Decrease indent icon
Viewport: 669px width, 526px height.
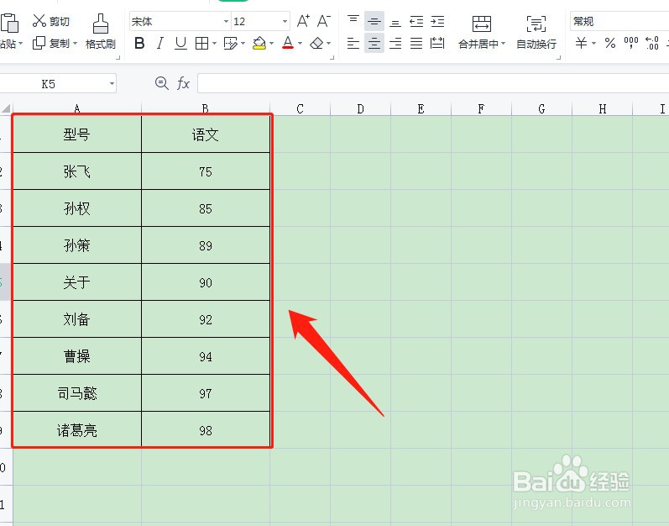416,21
